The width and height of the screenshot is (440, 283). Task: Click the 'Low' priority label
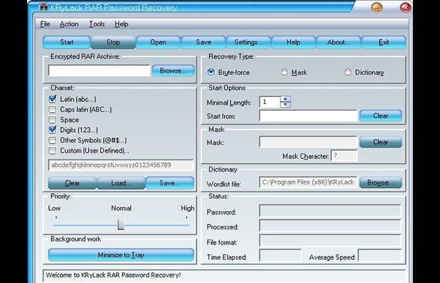54,208
